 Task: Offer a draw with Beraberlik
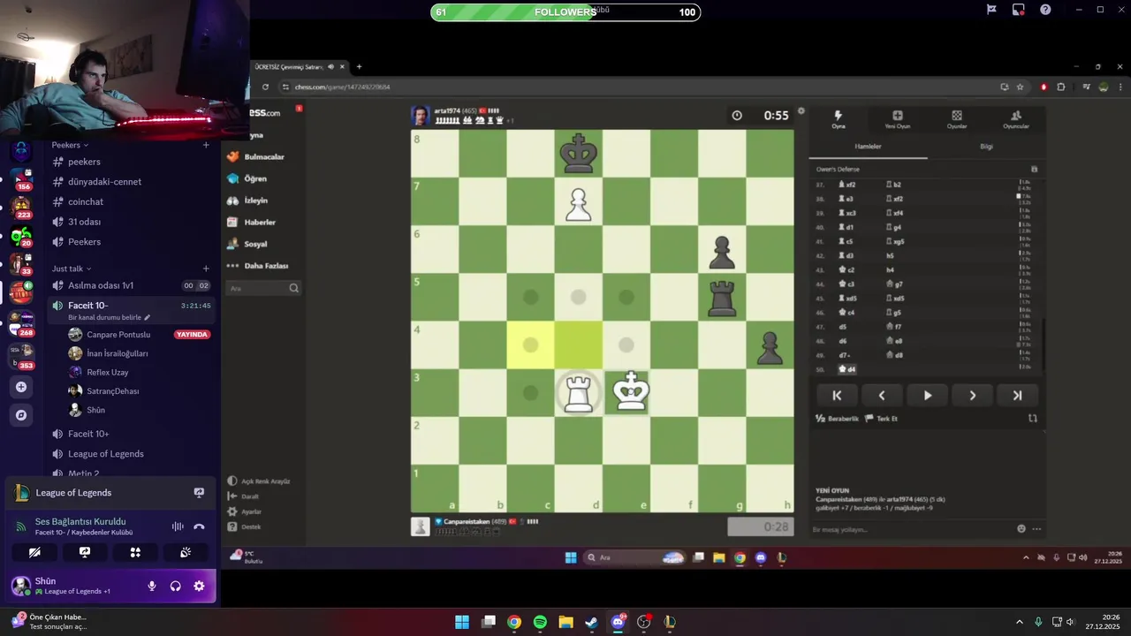point(837,419)
